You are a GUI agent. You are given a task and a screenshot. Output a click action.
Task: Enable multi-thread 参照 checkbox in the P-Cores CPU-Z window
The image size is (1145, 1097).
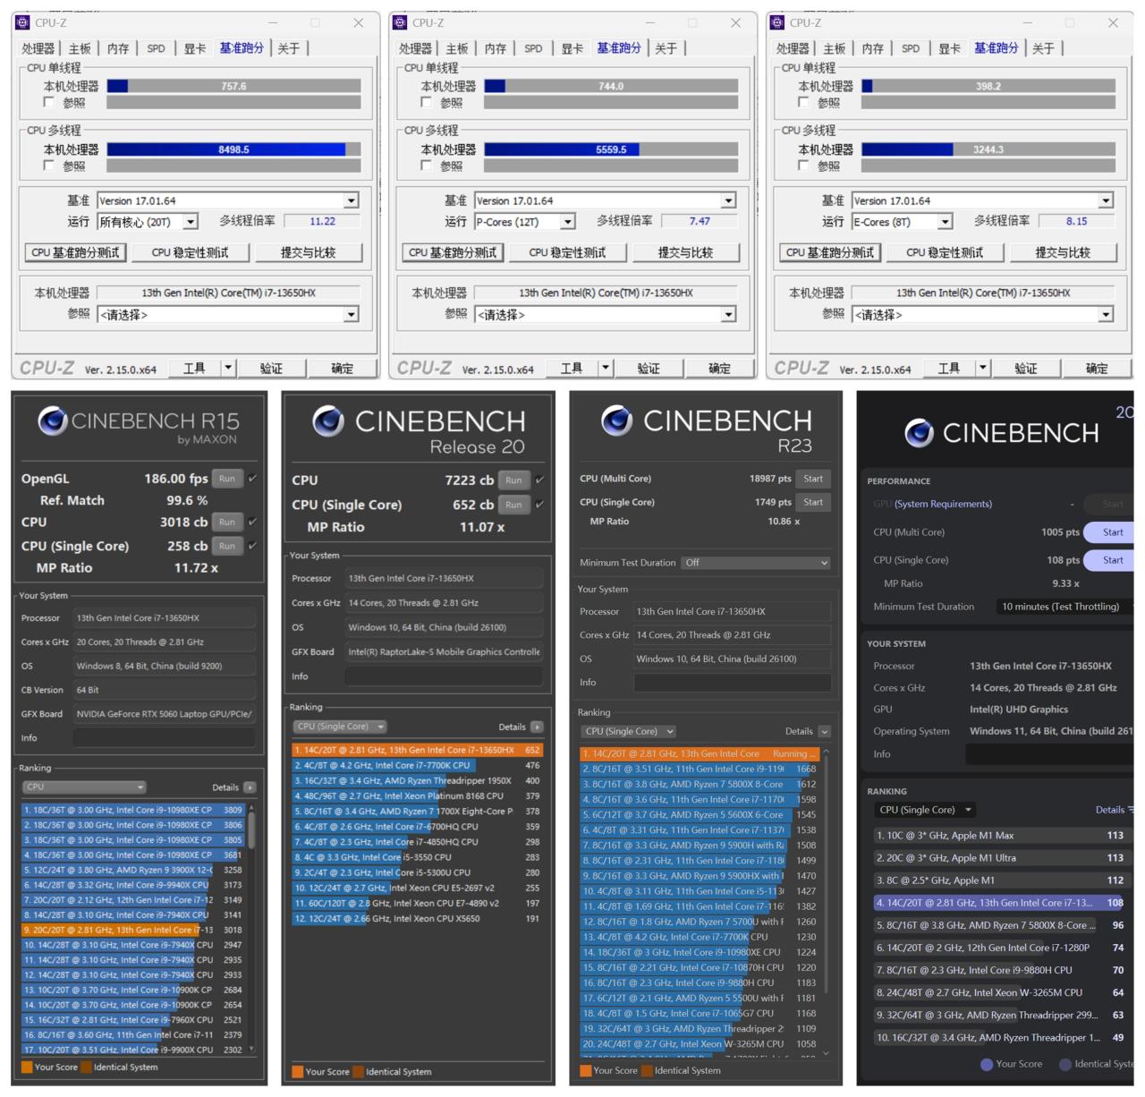[427, 166]
